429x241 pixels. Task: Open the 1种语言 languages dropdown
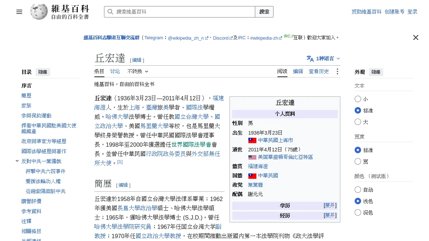coord(323,59)
